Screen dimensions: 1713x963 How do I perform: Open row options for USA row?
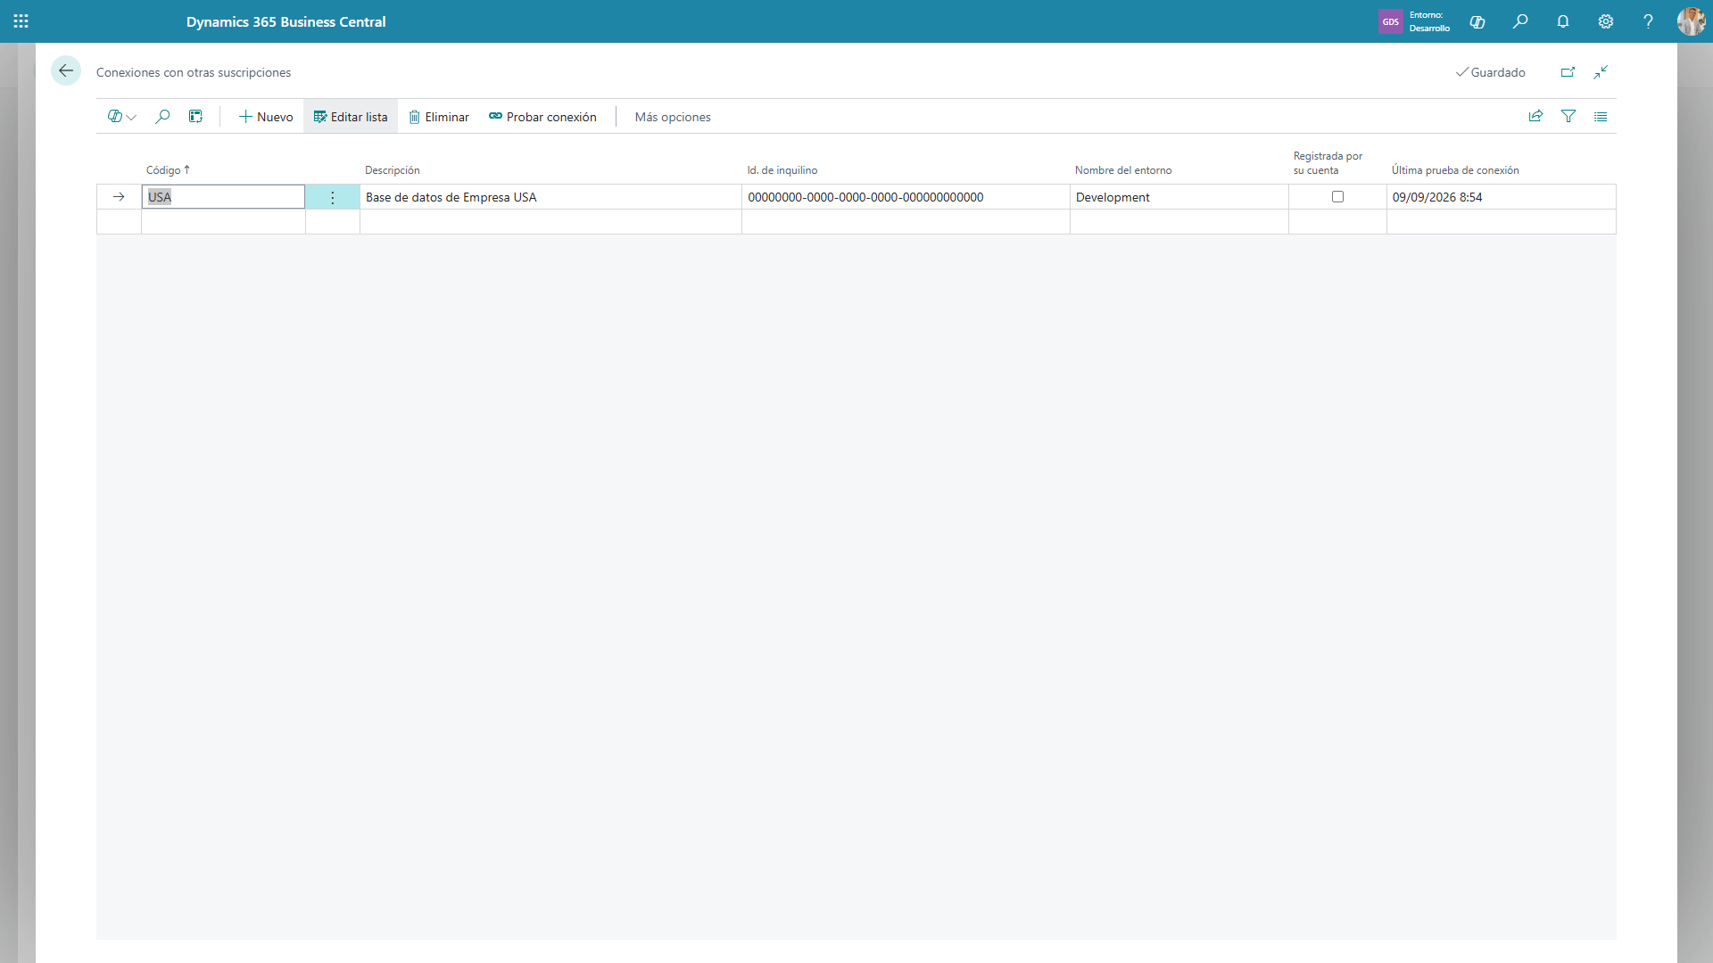[333, 197]
